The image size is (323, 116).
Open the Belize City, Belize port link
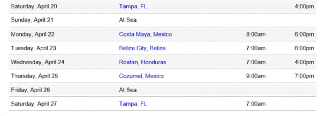pyautogui.click(x=142, y=48)
